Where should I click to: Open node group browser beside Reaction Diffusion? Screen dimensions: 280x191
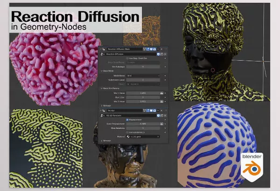[x=103, y=54]
